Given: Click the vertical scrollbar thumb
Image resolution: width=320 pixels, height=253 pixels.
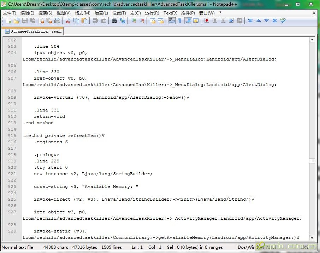Looking at the screenshot, I should 312,161.
